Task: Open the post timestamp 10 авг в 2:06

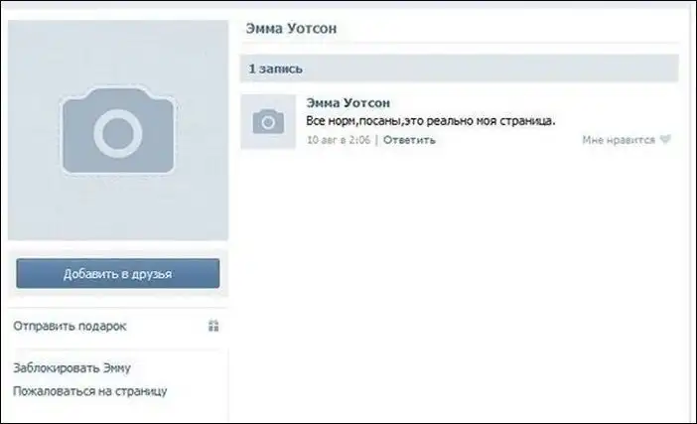Action: pyautogui.click(x=340, y=140)
